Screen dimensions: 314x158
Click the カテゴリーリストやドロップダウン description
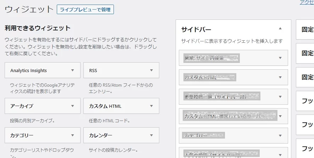point(42,153)
